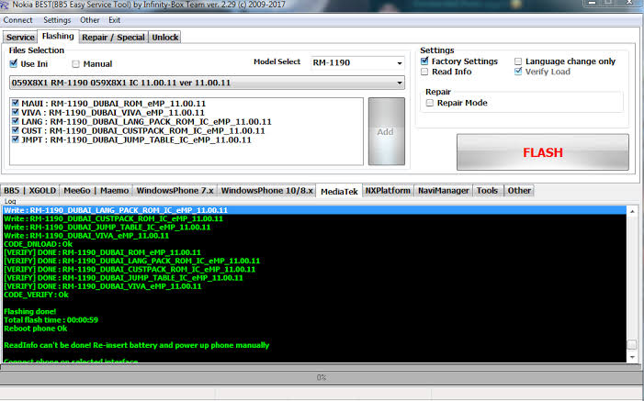This screenshot has height=401, width=644.
Task: Switch to the BB5 | XGOLD tab
Action: coord(30,191)
